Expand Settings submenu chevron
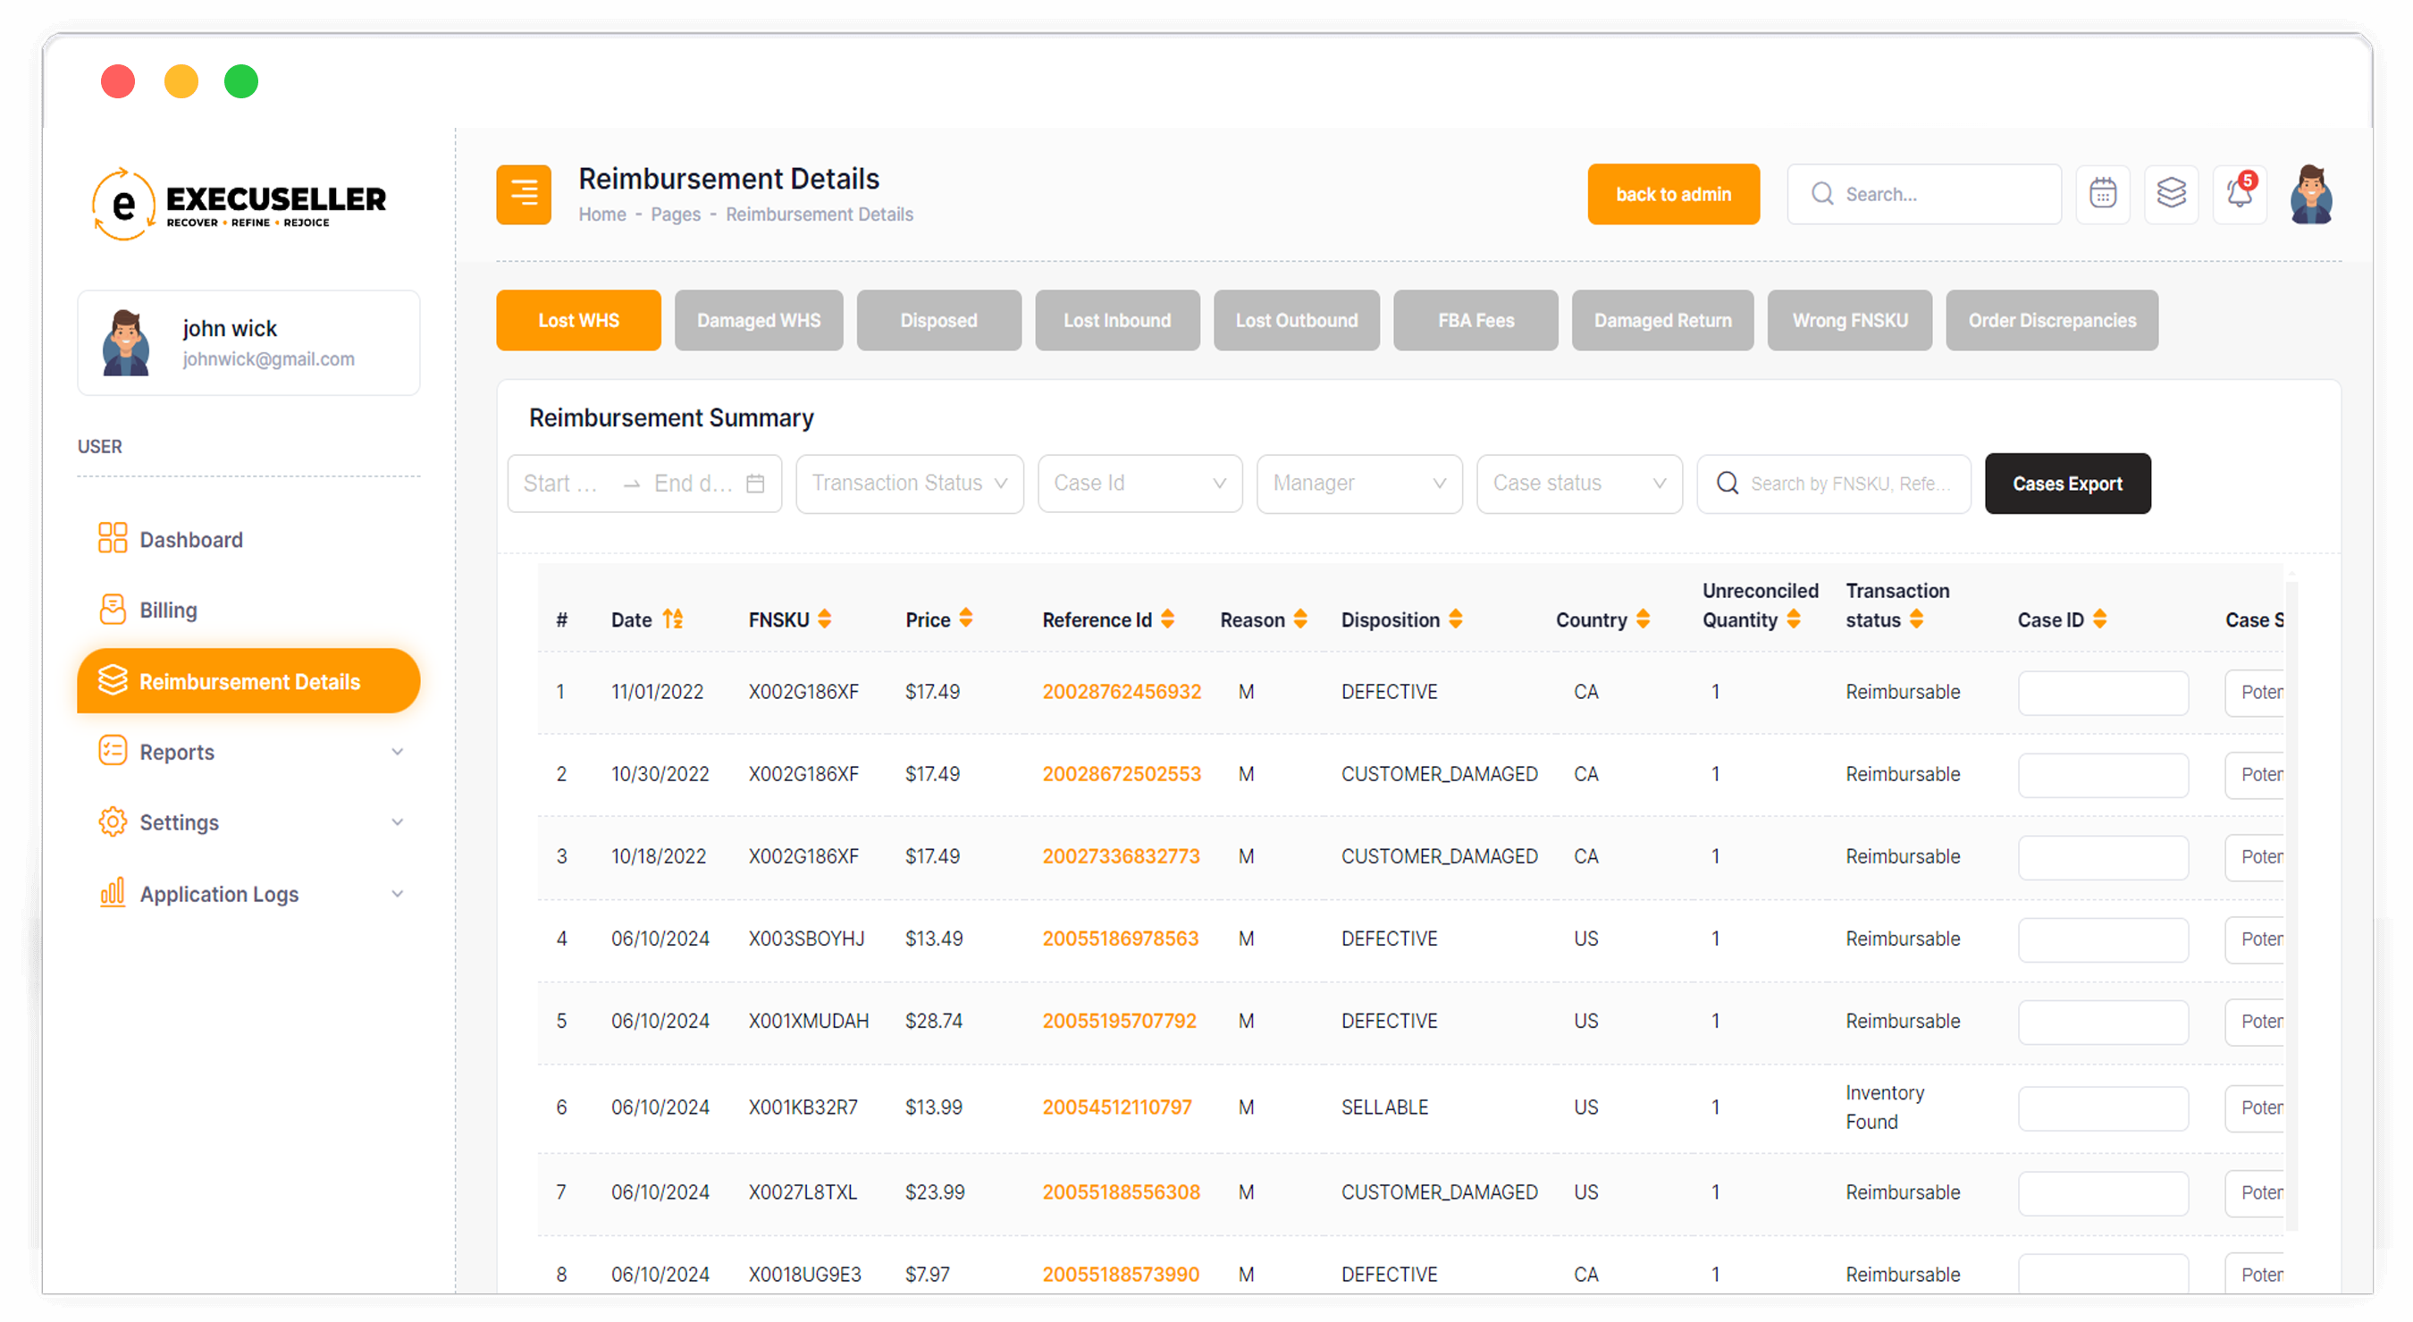This screenshot has height=1322, width=2413. (x=397, y=821)
